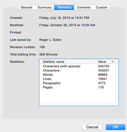Image resolution: width=127 pixels, height=132 pixels.
Task: Click the statistics list vertical scrollbar
Action: click(x=117, y=83)
